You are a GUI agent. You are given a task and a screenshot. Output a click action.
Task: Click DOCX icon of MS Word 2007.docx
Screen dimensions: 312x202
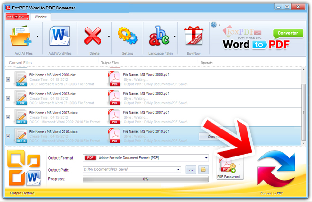pos(21,117)
